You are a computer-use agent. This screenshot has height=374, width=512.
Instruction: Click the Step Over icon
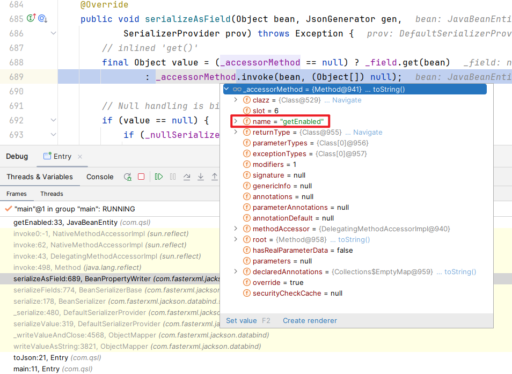[x=187, y=177]
